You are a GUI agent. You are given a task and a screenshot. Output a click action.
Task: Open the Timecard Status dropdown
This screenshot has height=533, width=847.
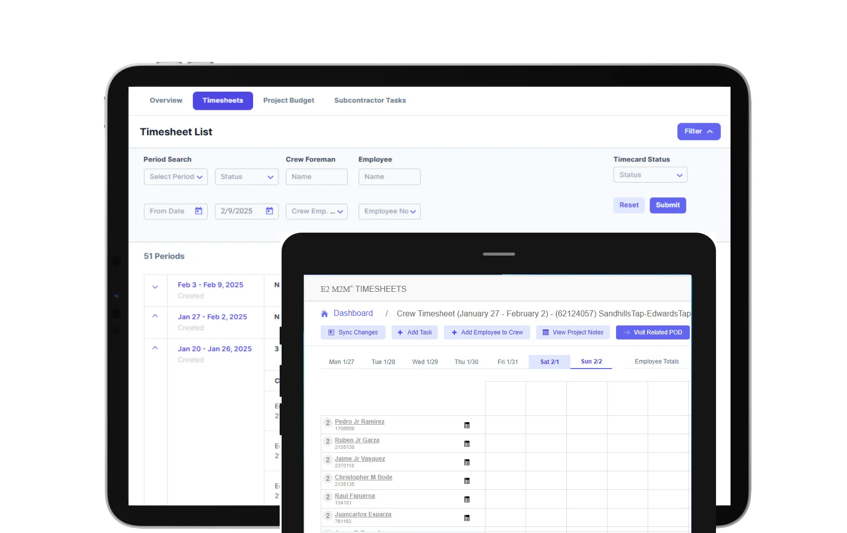pos(650,174)
